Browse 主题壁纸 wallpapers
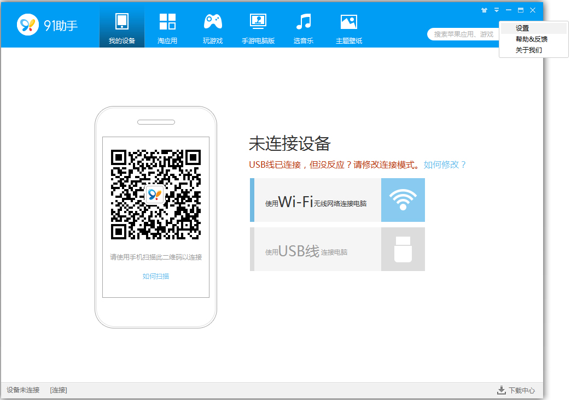Viewport: 571px width, 400px height. coord(349,26)
